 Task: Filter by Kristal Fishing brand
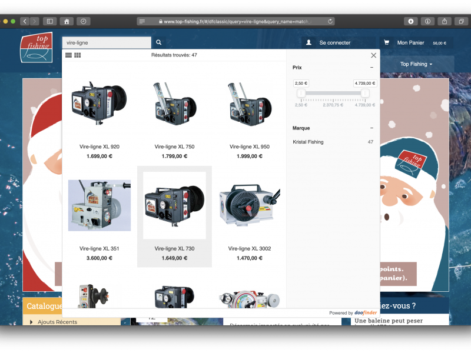click(x=308, y=142)
